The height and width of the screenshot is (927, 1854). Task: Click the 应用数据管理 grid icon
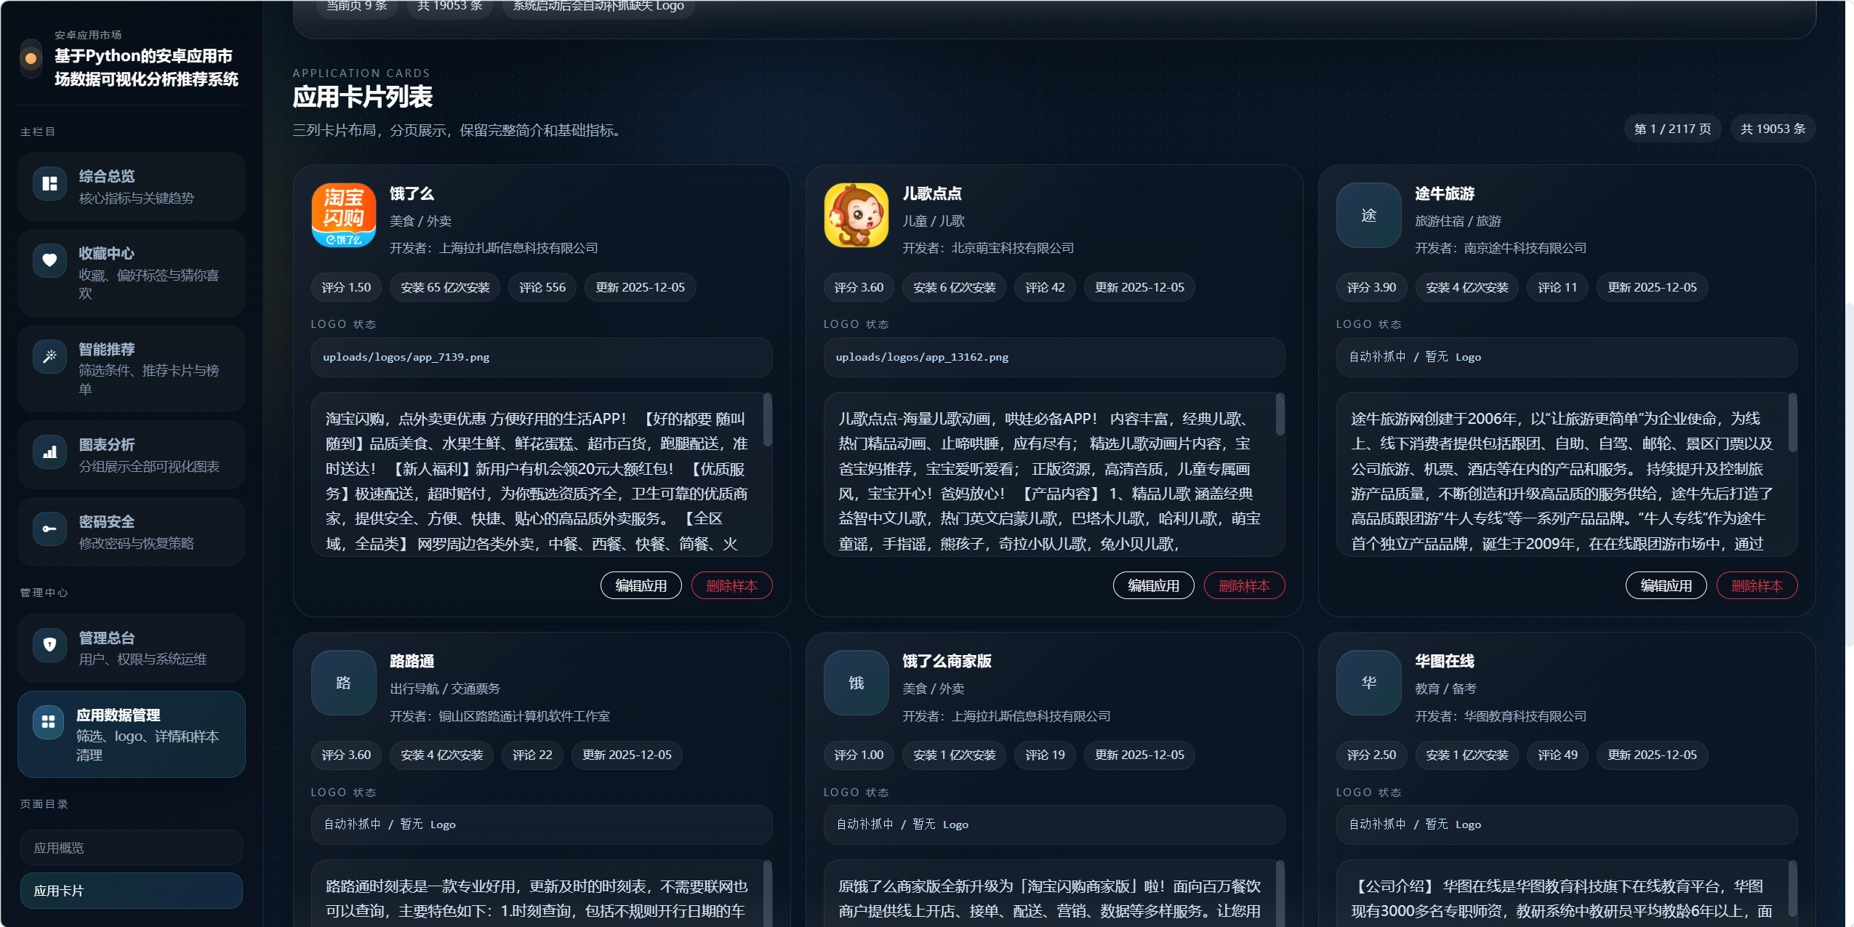[48, 721]
